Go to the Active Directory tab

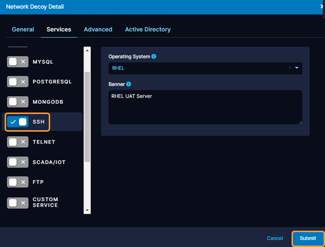[148, 29]
